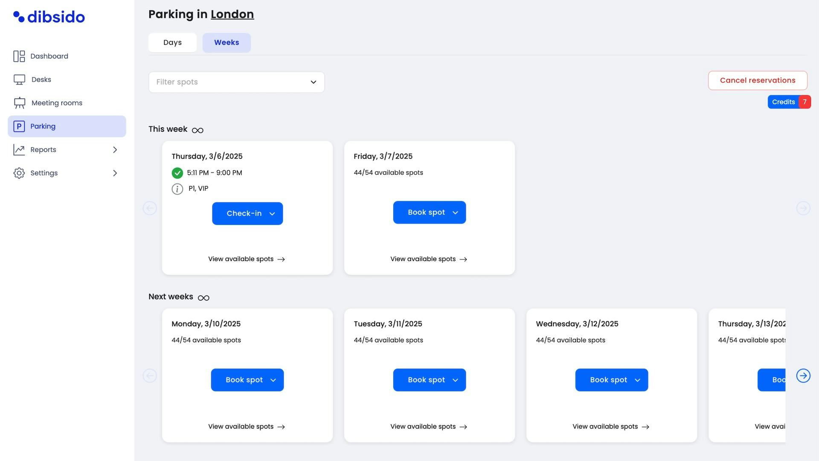The image size is (819, 461).
Task: Click the infinity icon next to This week
Action: click(x=197, y=130)
